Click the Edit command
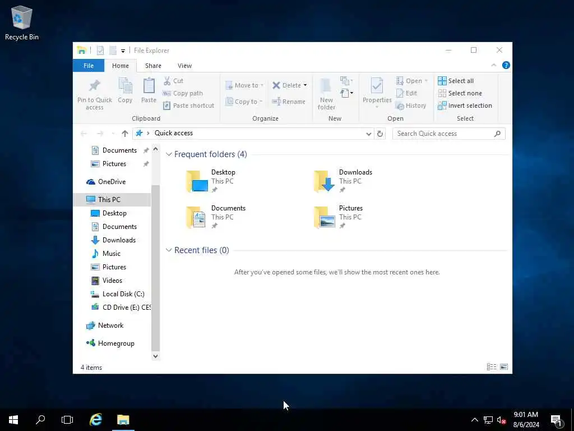The height and width of the screenshot is (431, 574). click(x=406, y=93)
